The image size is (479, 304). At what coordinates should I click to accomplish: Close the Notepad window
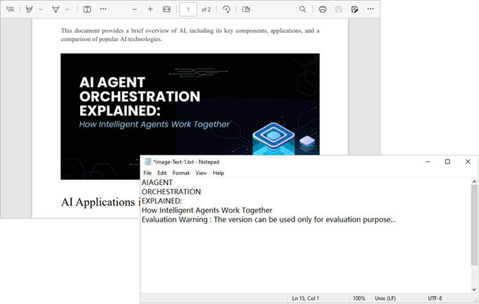[468, 162]
